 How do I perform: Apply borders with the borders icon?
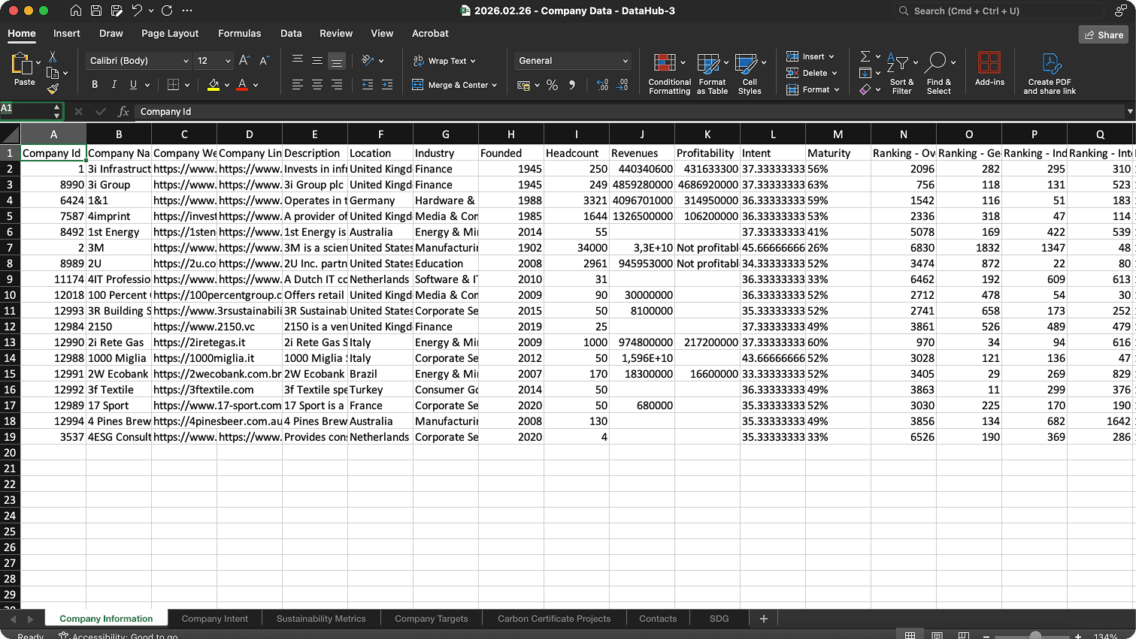[173, 85]
